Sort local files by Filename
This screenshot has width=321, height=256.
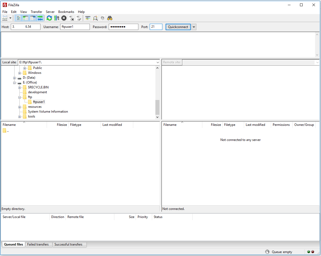(x=24, y=125)
